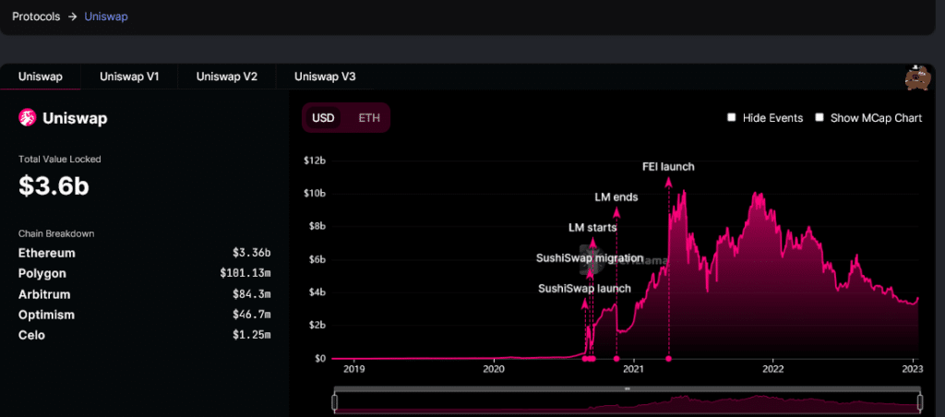Click the FEI launch event label
The width and height of the screenshot is (945, 417).
(x=668, y=167)
